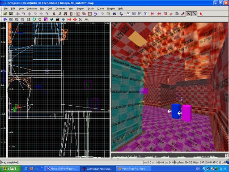
Task: Open the Edit menu
Action: 13,9
